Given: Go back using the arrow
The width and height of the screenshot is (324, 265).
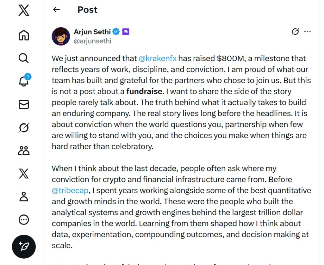Looking at the screenshot, I should pyautogui.click(x=56, y=9).
